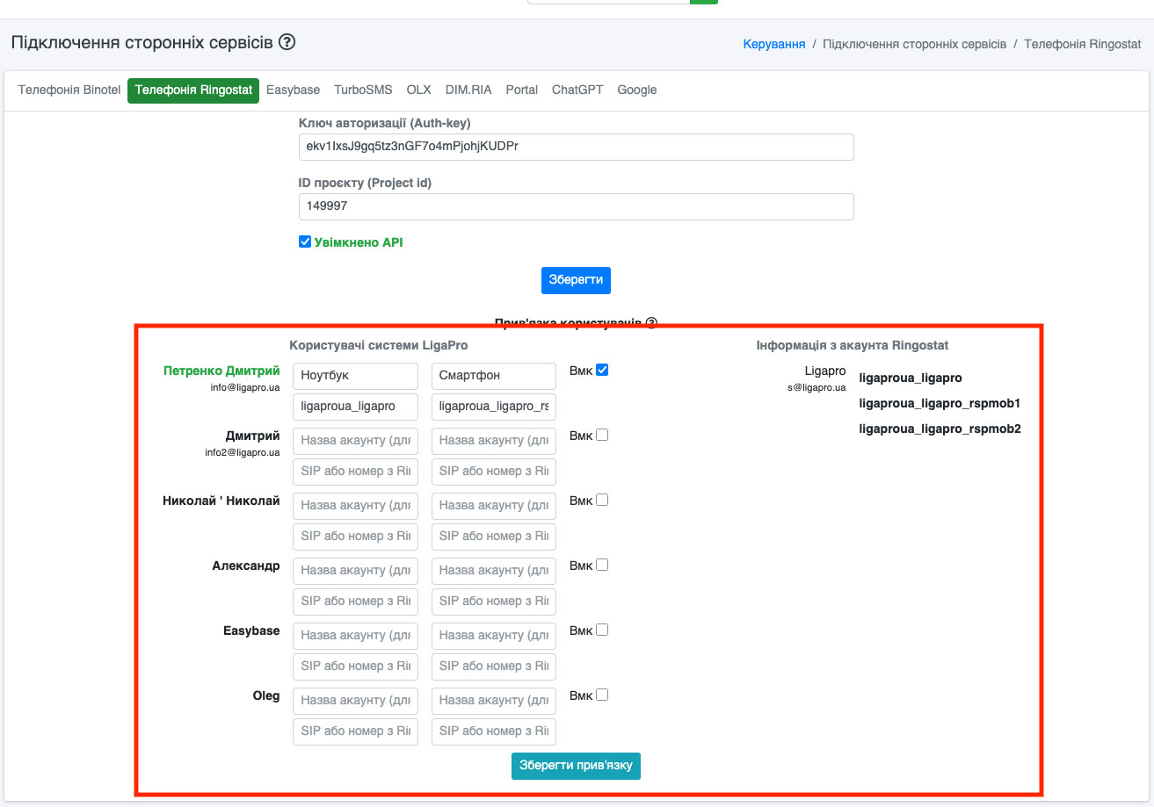Click the Смартфон account name field
This screenshot has height=807, width=1154.
[494, 376]
